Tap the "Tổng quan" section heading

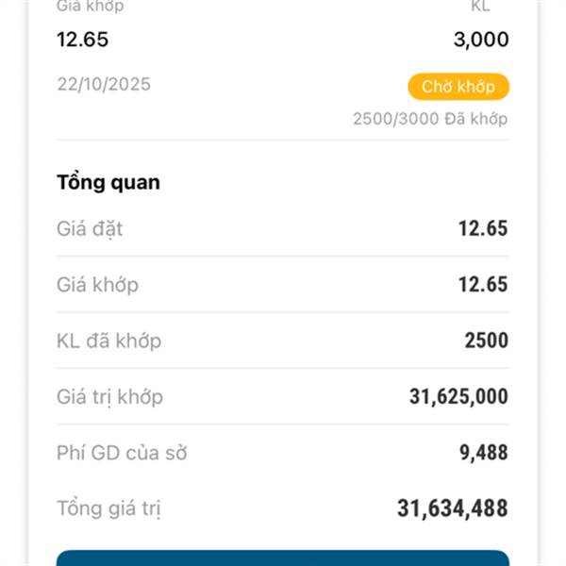click(108, 182)
